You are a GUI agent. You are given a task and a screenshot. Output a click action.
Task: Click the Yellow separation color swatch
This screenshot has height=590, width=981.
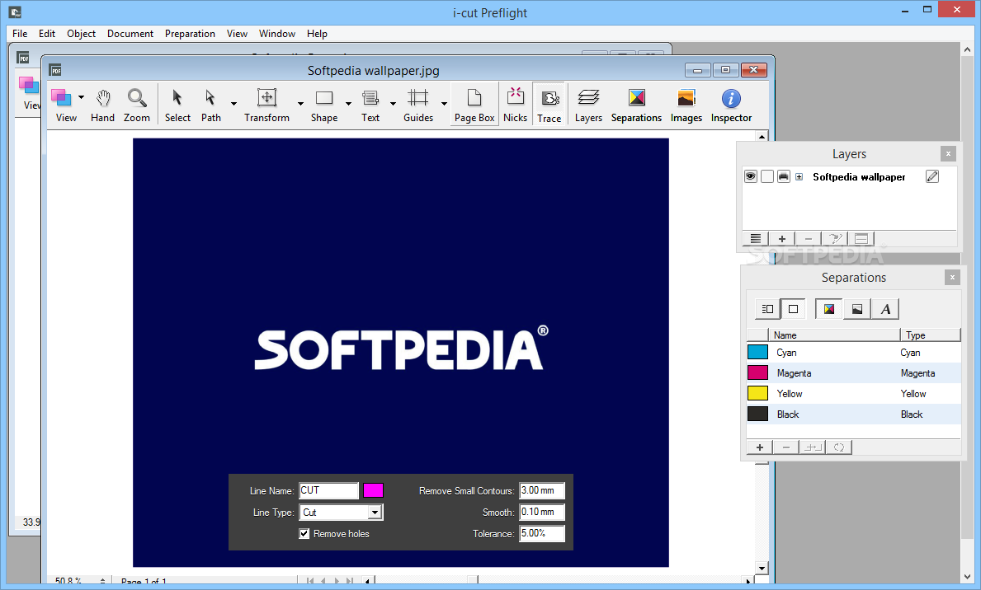(757, 393)
